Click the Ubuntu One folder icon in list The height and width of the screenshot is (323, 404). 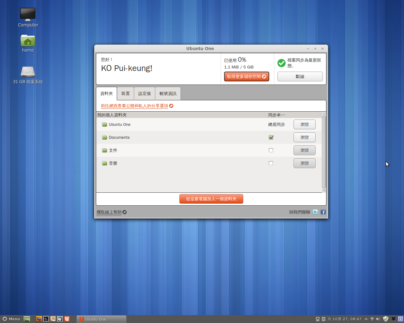[x=104, y=125]
